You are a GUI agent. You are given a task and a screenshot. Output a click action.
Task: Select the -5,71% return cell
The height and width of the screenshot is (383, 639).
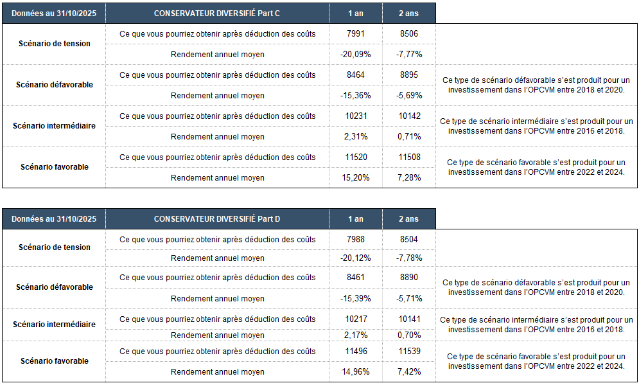coord(408,298)
